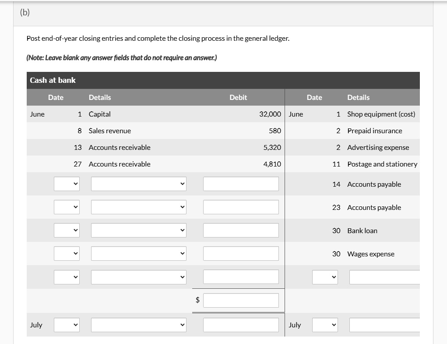Expand the debit details dropdown beside 30 Wages expense
Screen dimensions: 447x344
coord(138,254)
